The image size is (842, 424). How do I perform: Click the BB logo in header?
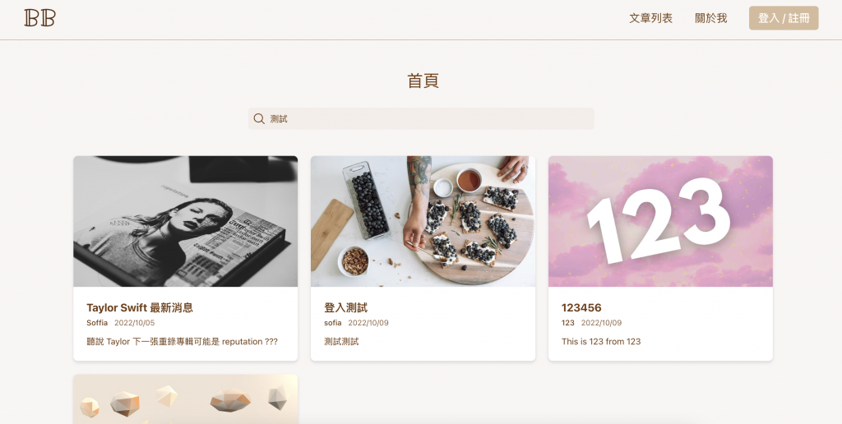pos(39,18)
